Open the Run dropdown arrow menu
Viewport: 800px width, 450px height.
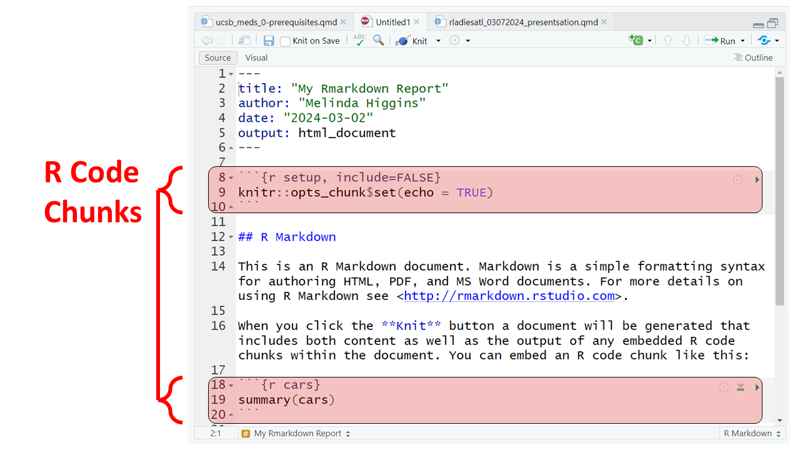[743, 41]
